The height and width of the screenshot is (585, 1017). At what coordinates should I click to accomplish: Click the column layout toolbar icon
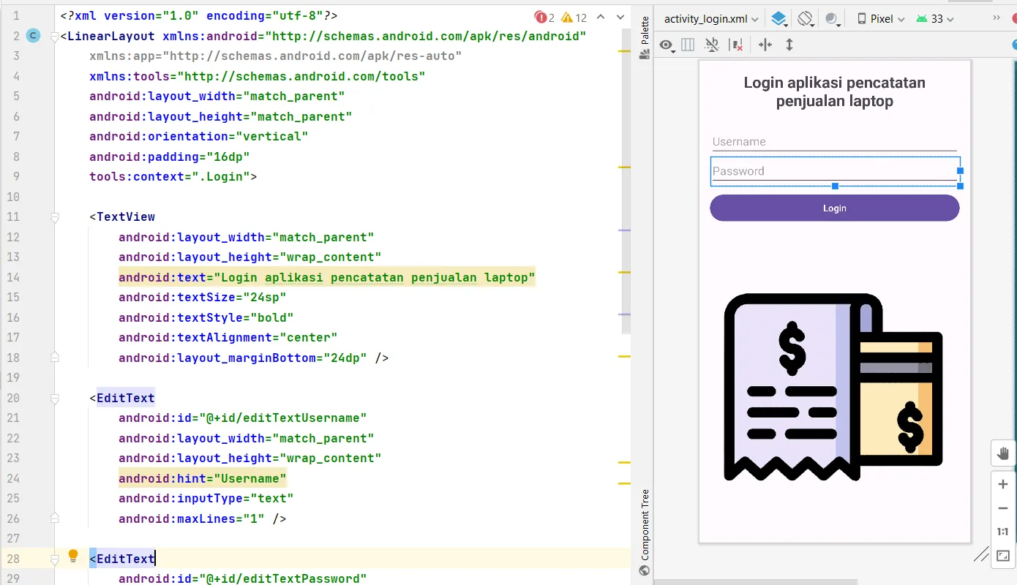[688, 45]
